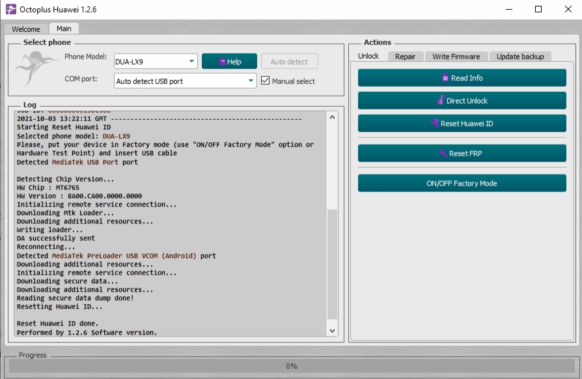This screenshot has height=379, width=582.
Task: Click log line 'Downloading Mtk Loader...'
Action: tap(65, 213)
